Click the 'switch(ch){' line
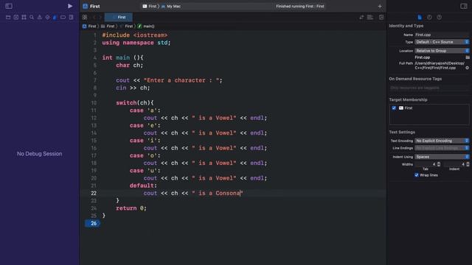This screenshot has width=472, height=265. (135, 103)
